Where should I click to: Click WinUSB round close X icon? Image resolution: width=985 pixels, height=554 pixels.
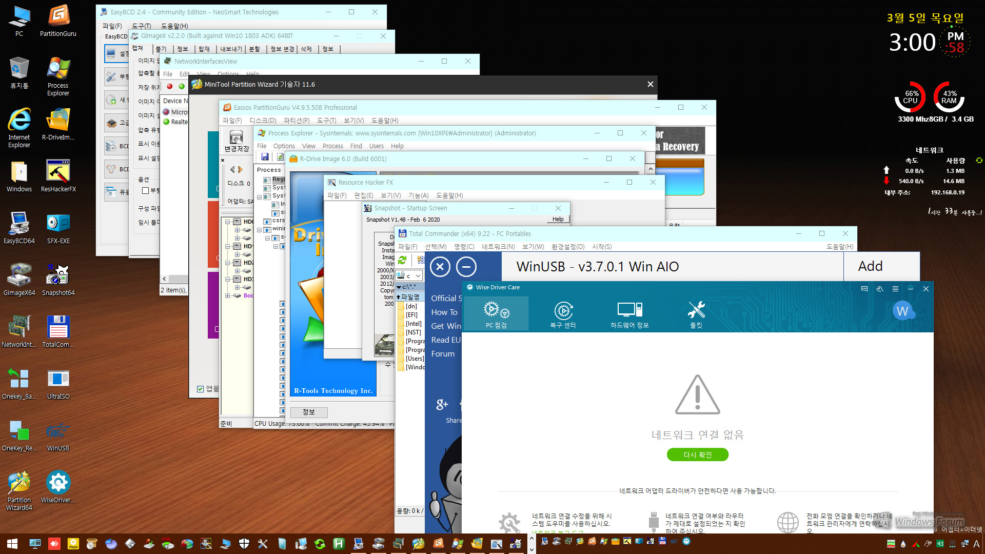pos(440,267)
